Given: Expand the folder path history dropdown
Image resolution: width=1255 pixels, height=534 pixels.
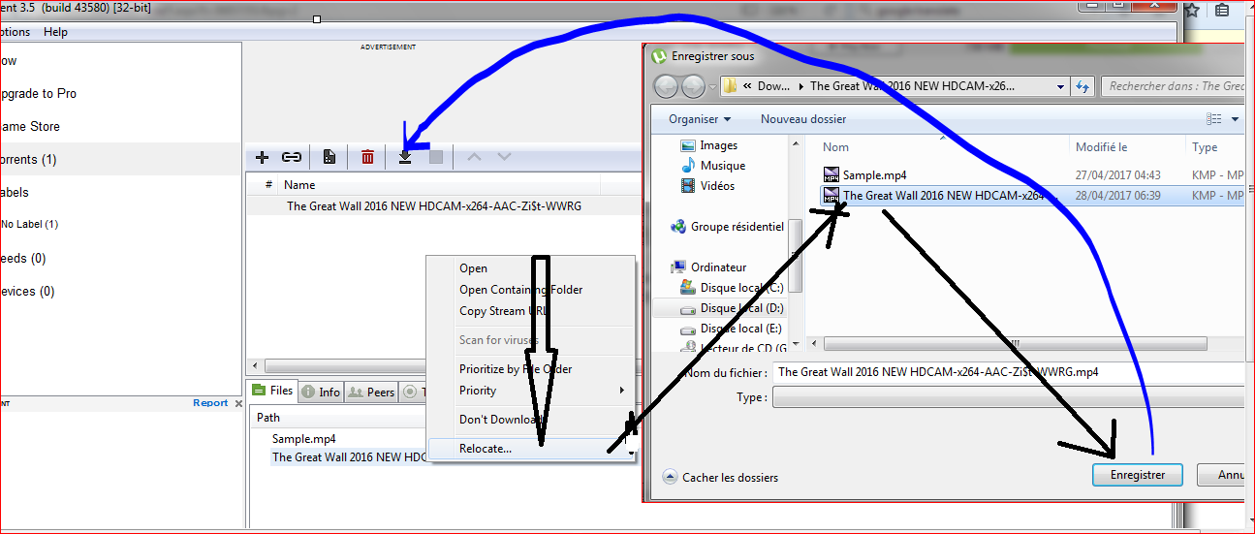Looking at the screenshot, I should click(1062, 86).
